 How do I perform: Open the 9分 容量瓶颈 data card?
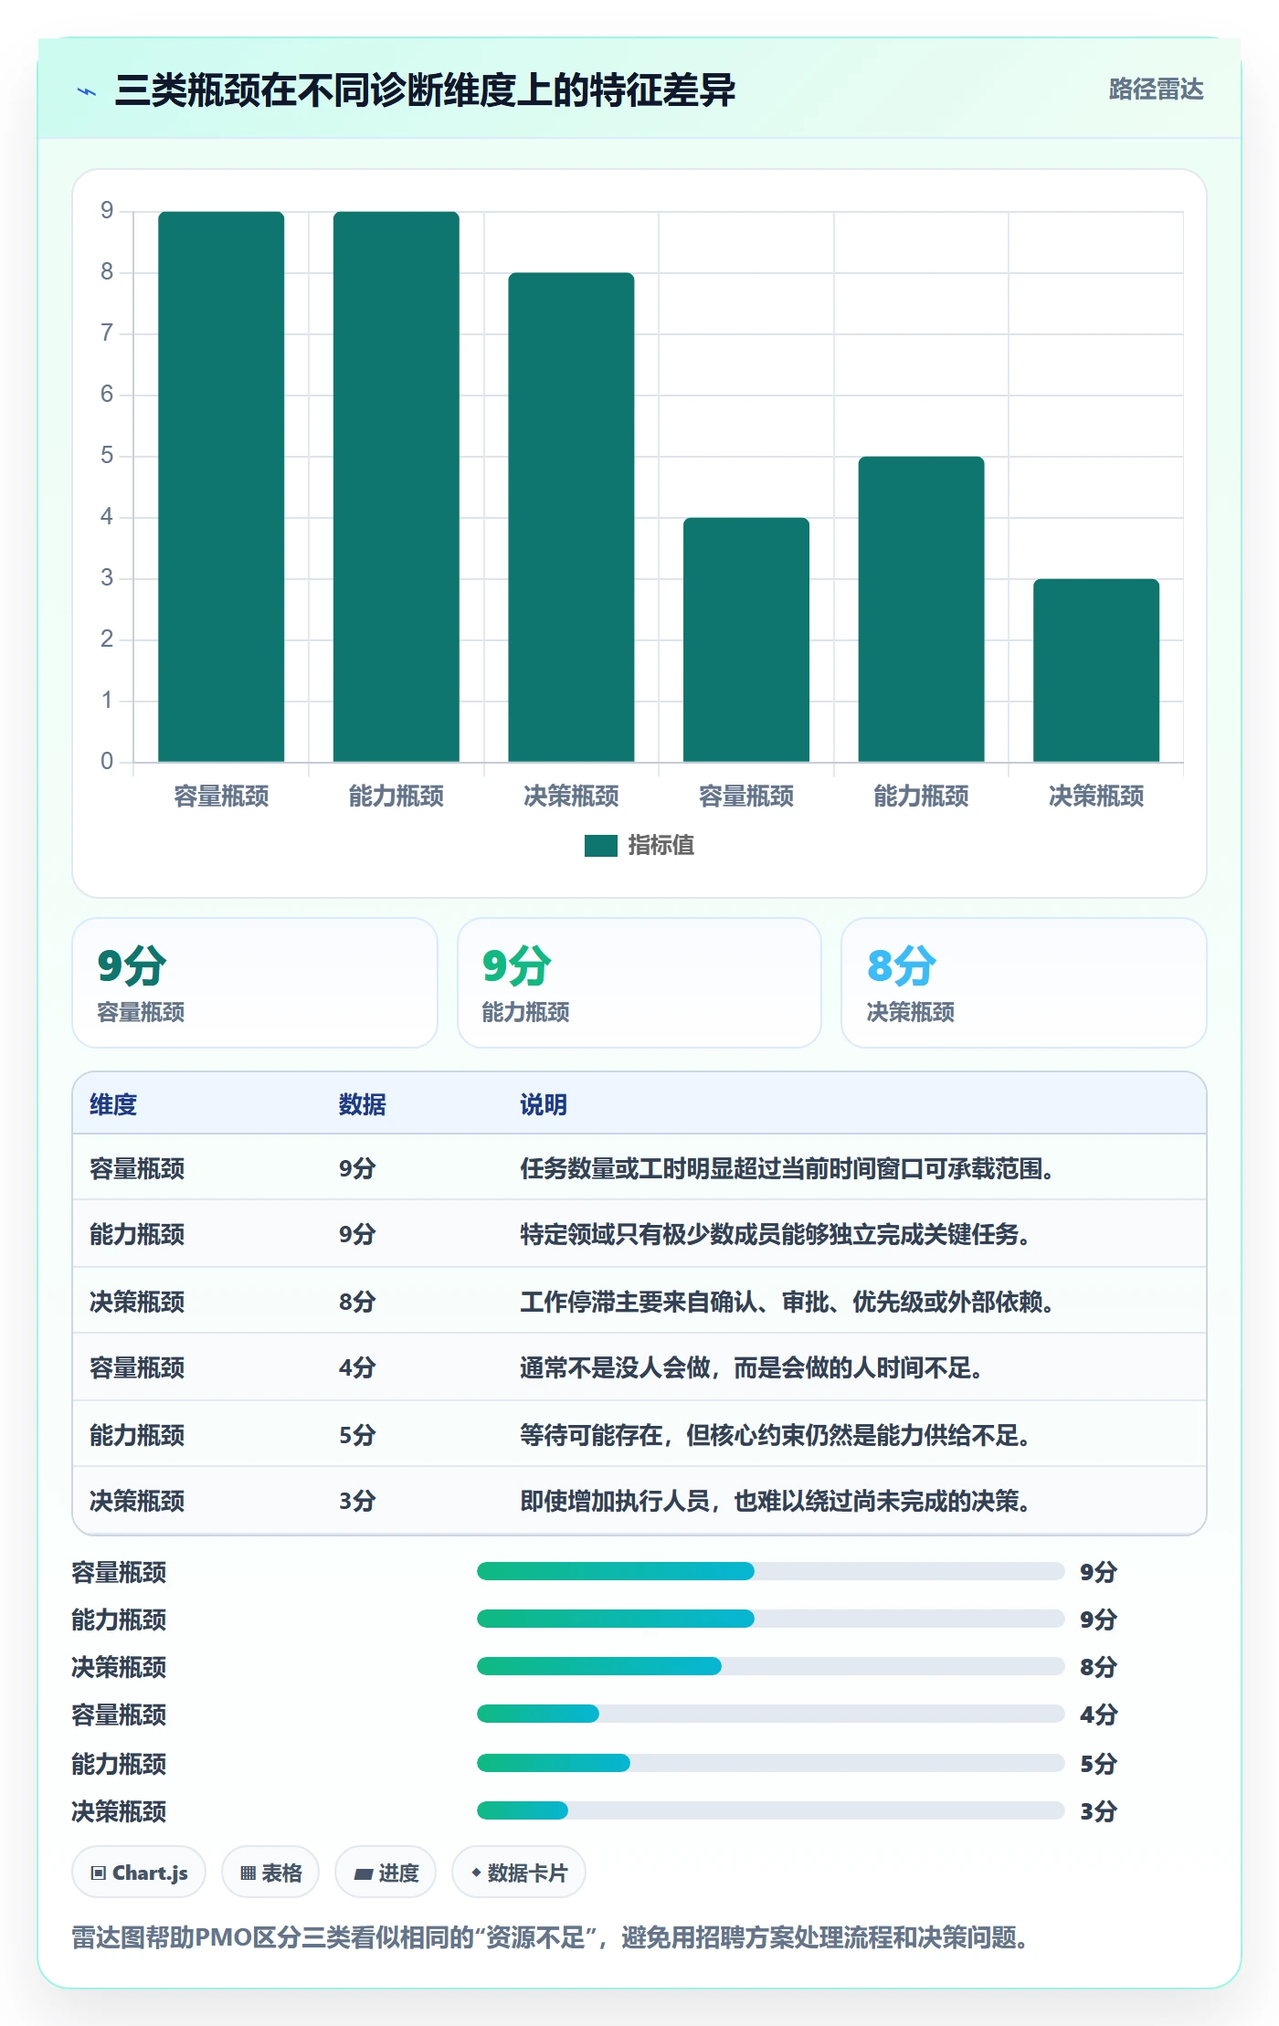[255, 983]
